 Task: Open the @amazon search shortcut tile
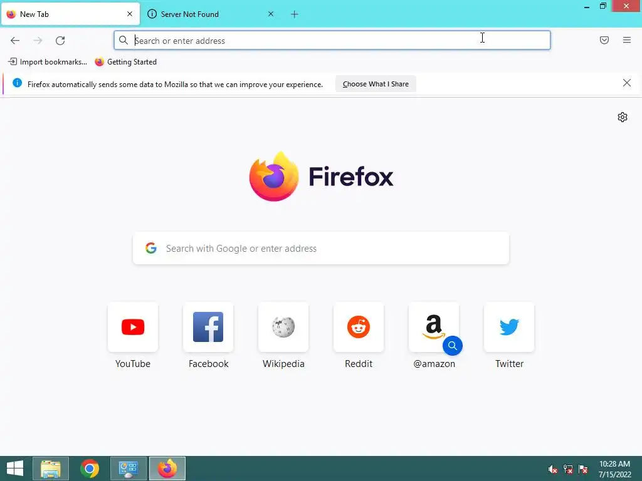tap(434, 327)
